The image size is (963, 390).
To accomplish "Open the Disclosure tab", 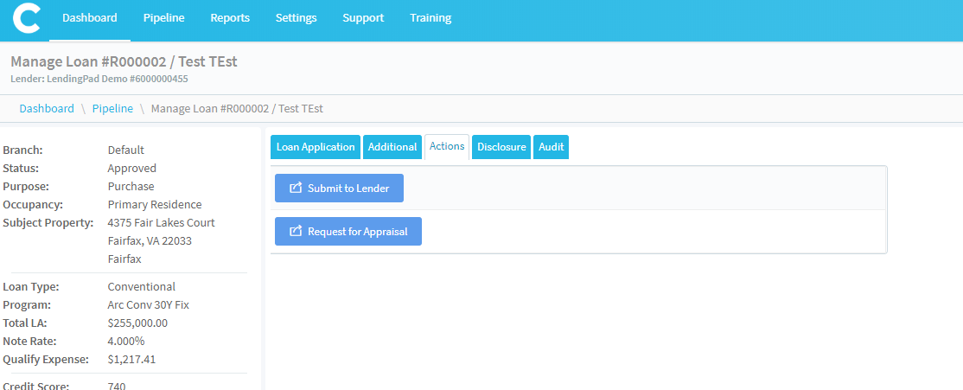I will point(501,147).
